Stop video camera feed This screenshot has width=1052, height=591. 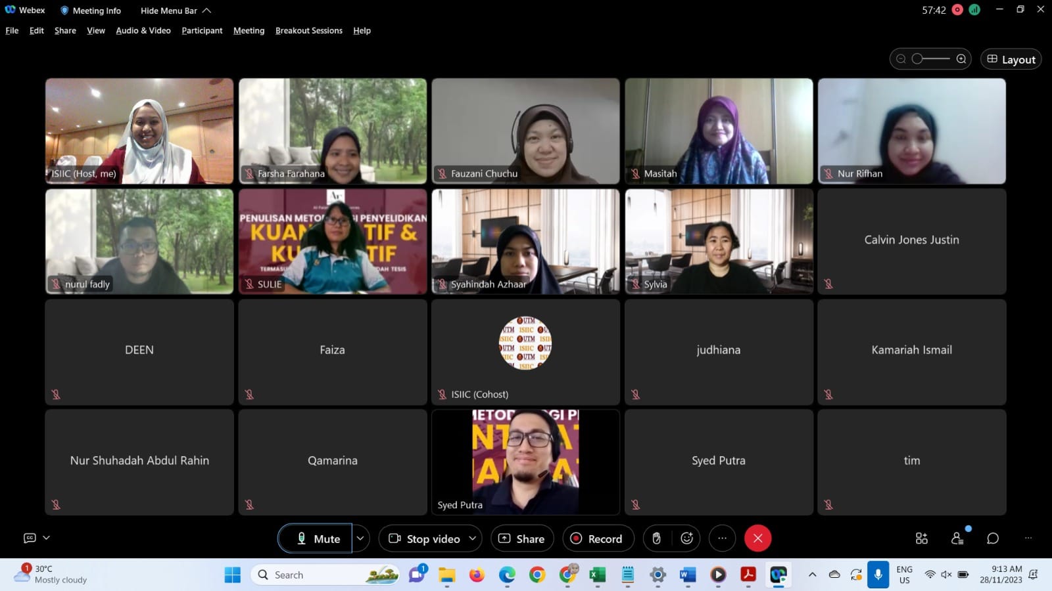pyautogui.click(x=424, y=538)
